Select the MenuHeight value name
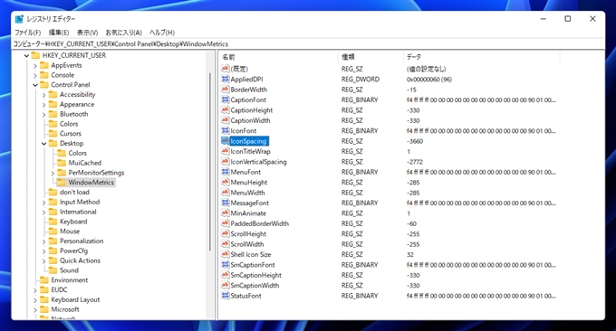The height and width of the screenshot is (331, 616). pos(249,183)
